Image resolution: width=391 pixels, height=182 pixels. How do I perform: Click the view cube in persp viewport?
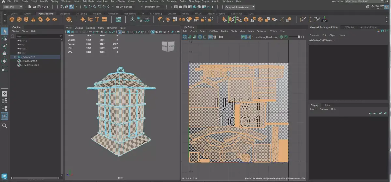pos(168,46)
